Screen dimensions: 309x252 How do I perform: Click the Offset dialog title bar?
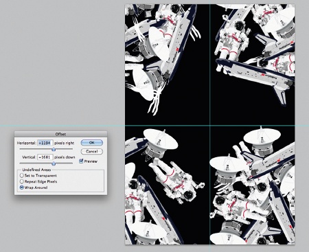[x=60, y=134]
